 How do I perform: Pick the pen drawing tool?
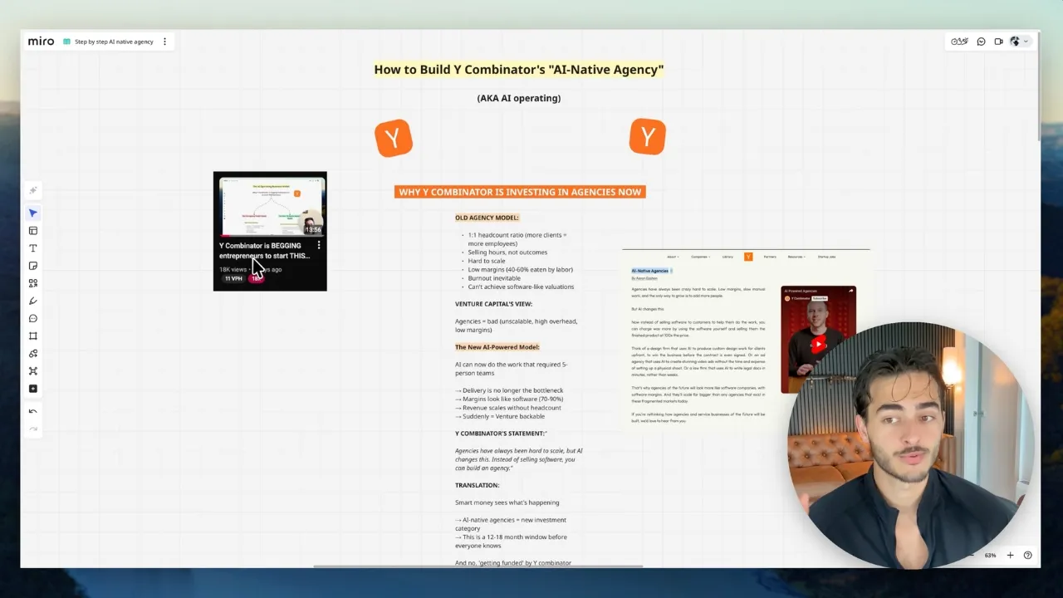pos(32,301)
